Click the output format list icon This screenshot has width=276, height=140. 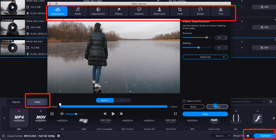(3, 136)
